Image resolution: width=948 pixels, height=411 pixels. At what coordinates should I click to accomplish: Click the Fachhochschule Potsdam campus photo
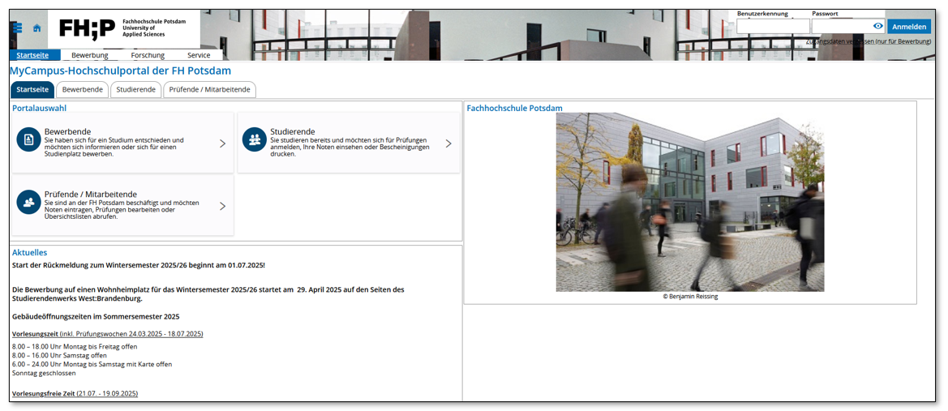[x=689, y=202]
